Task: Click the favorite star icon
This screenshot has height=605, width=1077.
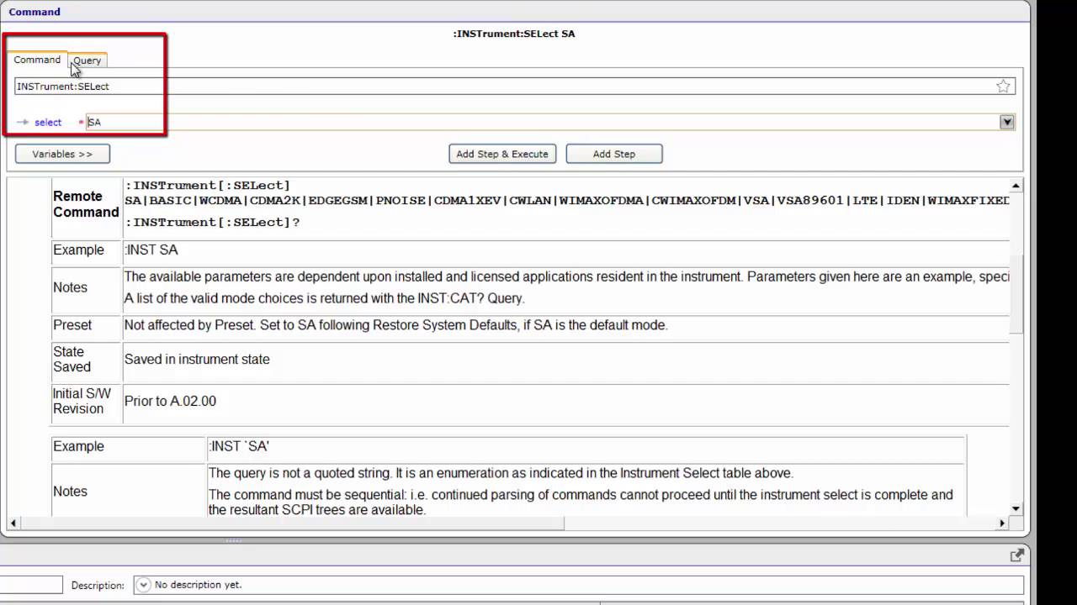Action: coord(1003,86)
